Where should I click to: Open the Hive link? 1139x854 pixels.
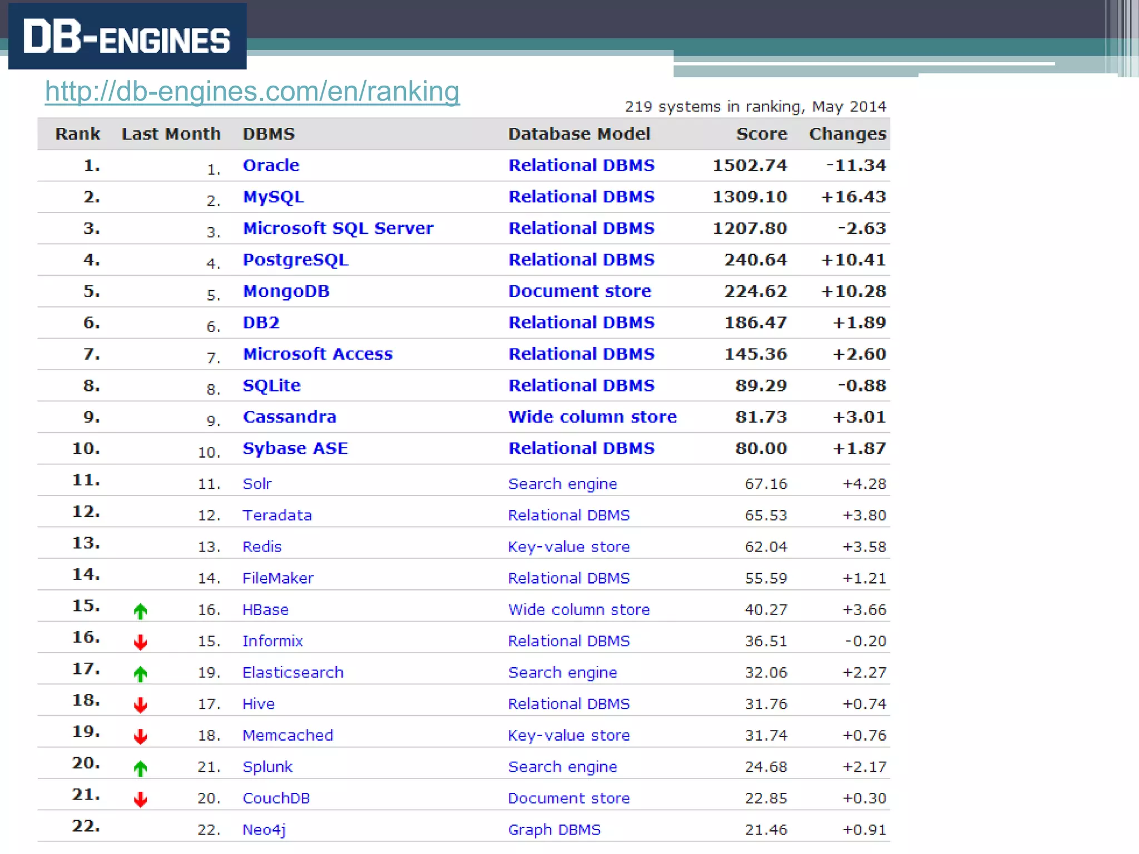point(259,704)
